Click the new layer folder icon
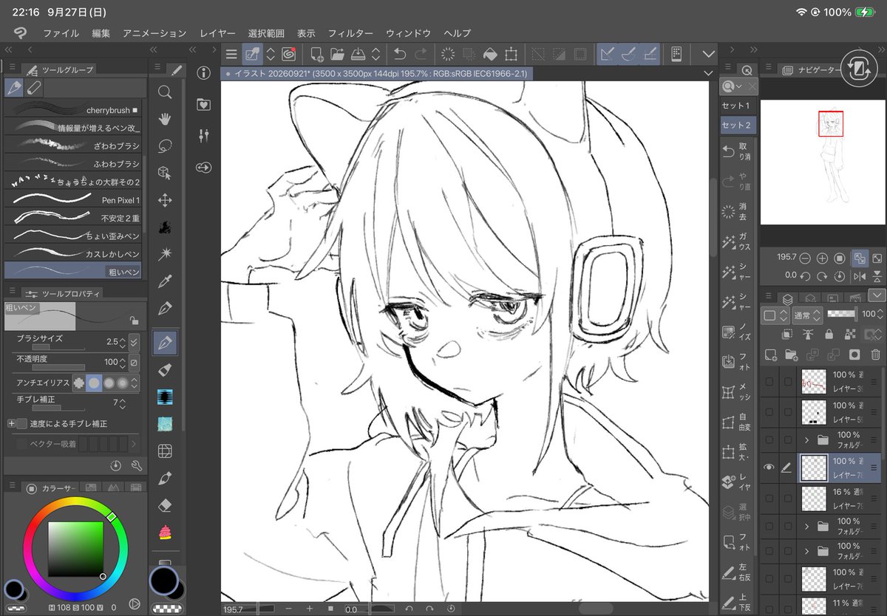The image size is (887, 616). pos(791,355)
